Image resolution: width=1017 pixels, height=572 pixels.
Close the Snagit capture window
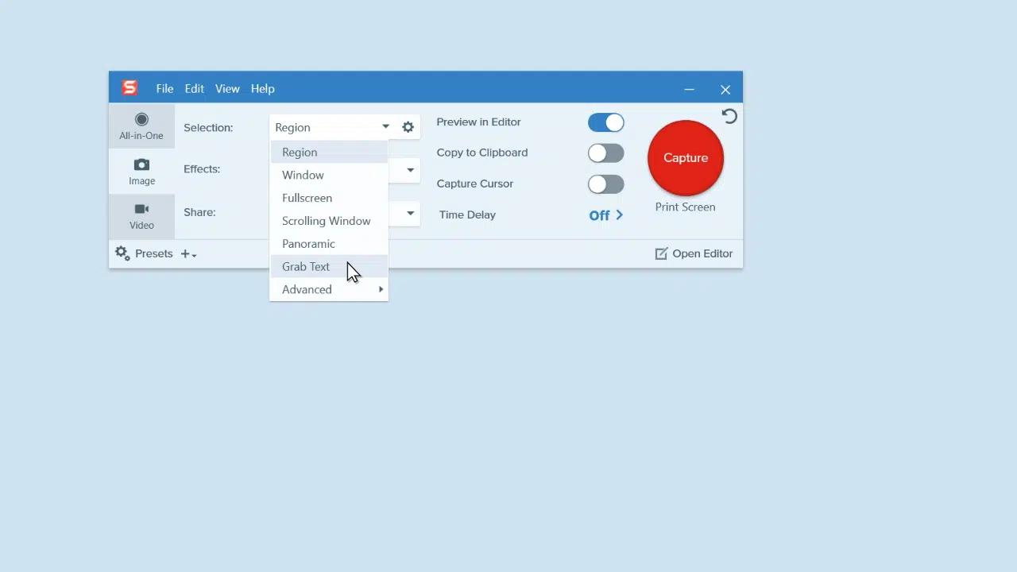pyautogui.click(x=725, y=90)
